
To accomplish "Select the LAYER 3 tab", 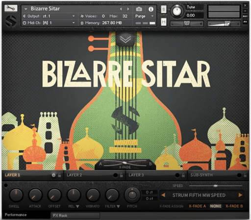I will [x=136, y=175].
